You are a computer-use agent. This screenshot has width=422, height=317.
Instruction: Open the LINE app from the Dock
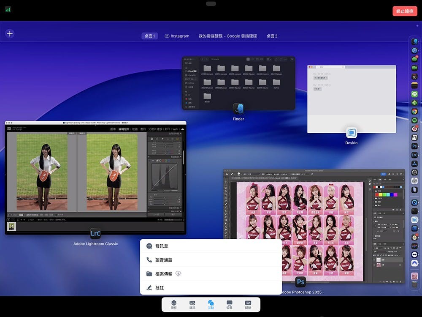point(414,94)
